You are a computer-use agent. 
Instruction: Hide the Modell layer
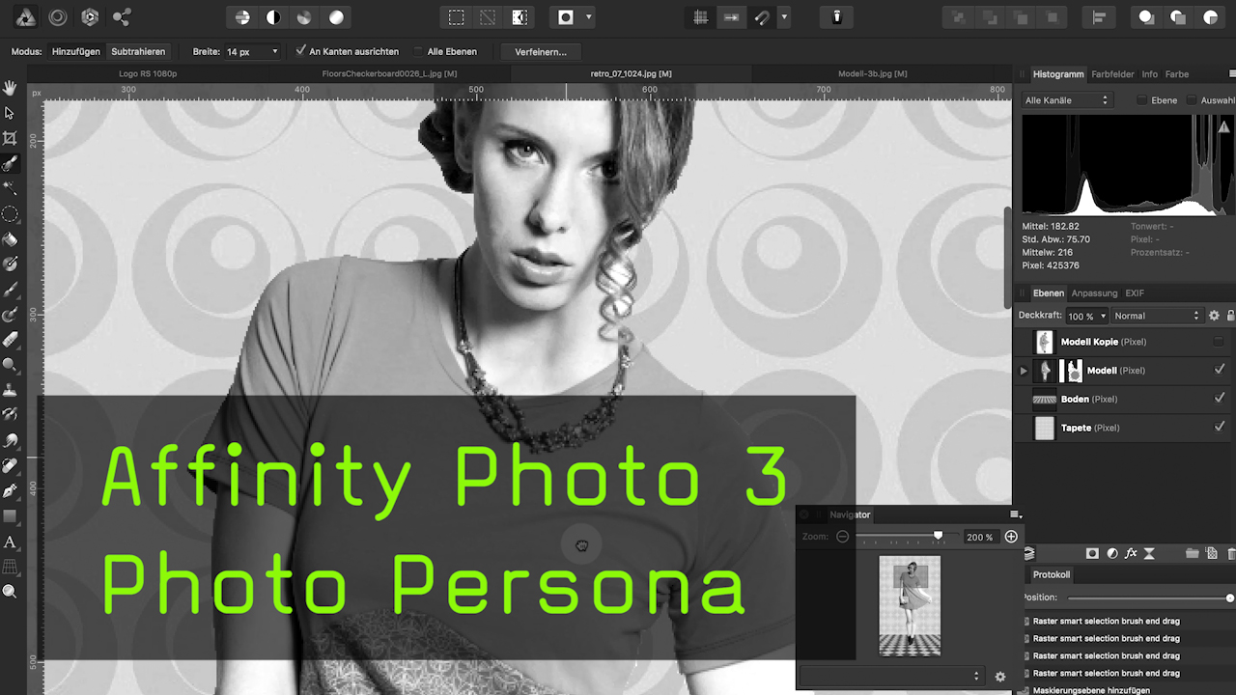click(x=1219, y=370)
